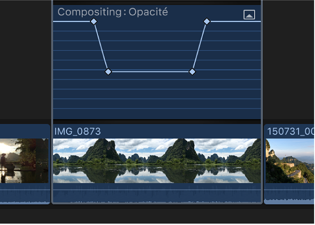
Task: Select the first opacity keyframe diamond
Action: 94,21
